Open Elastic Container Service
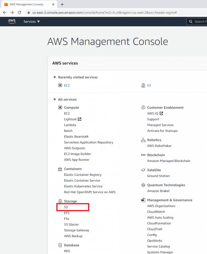 click(82, 181)
